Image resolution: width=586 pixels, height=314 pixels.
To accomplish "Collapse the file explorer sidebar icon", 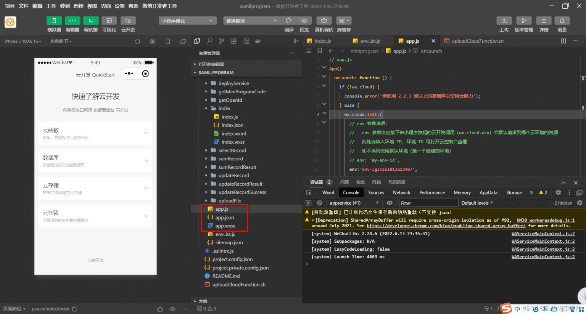I will (x=296, y=41).
